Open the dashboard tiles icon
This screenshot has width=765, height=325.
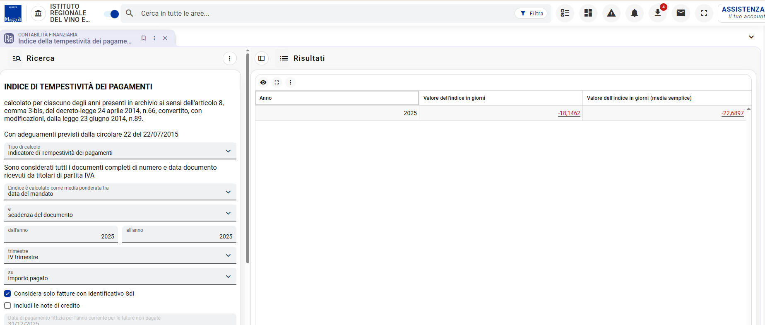pos(588,13)
